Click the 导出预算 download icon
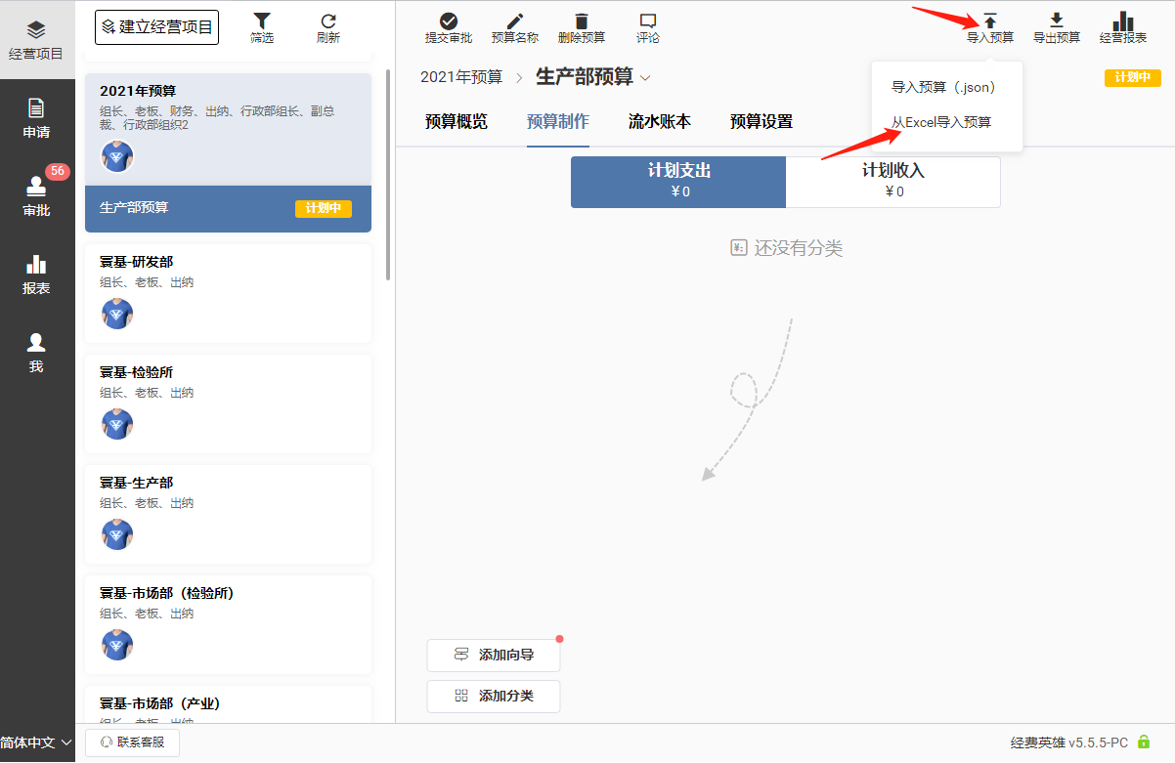The image size is (1175, 763). 1056,21
